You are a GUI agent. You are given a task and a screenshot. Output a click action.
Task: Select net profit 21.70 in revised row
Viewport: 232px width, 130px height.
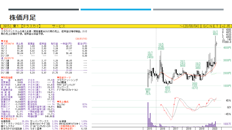click(55, 73)
